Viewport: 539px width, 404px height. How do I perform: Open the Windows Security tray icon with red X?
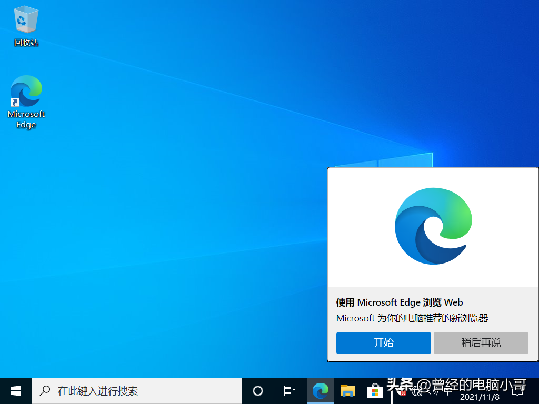(402, 391)
